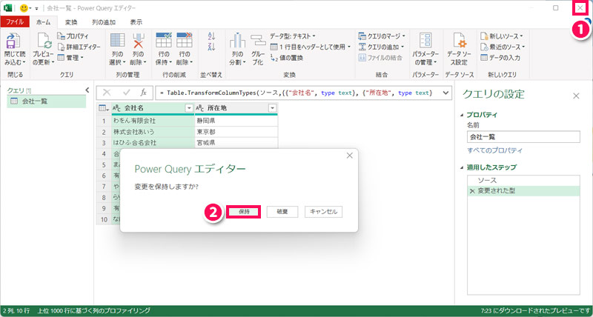Open the 所在地 column filter dropdown

[x=272, y=108]
